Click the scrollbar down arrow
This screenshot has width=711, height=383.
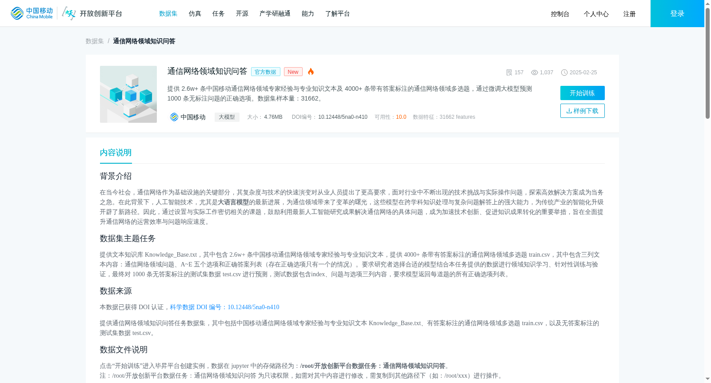point(707,379)
